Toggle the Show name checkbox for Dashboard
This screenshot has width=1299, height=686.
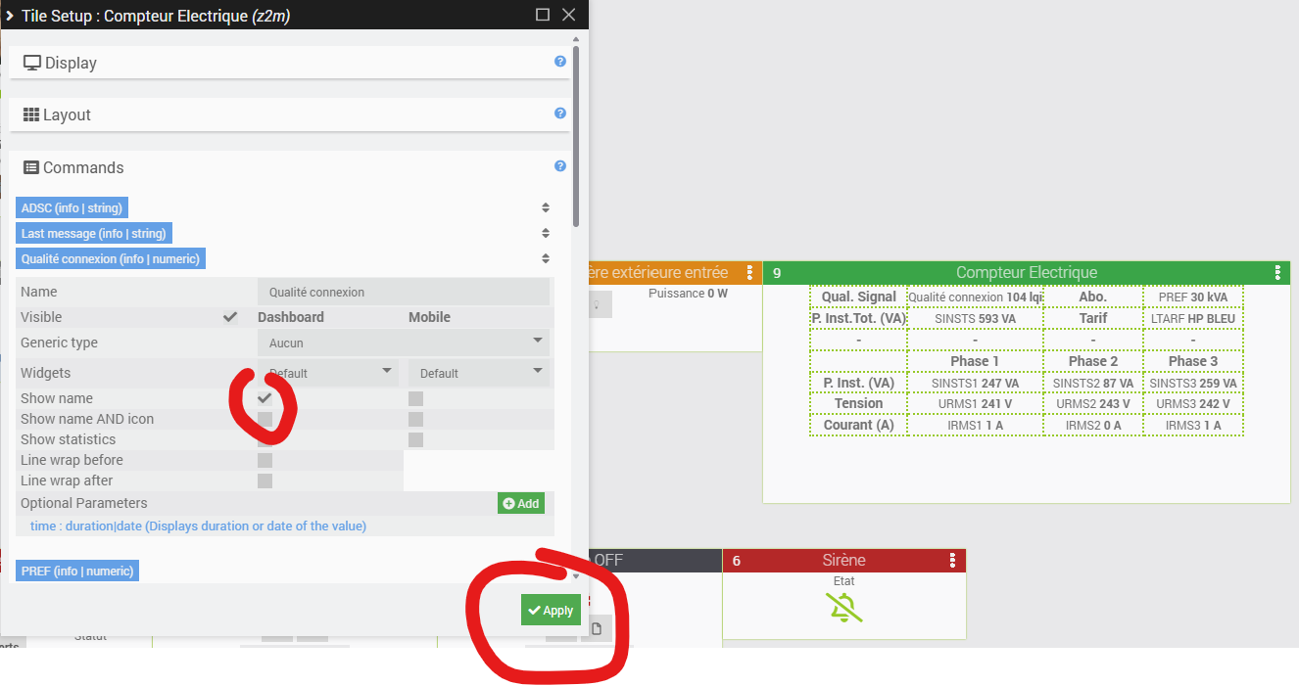[265, 398]
